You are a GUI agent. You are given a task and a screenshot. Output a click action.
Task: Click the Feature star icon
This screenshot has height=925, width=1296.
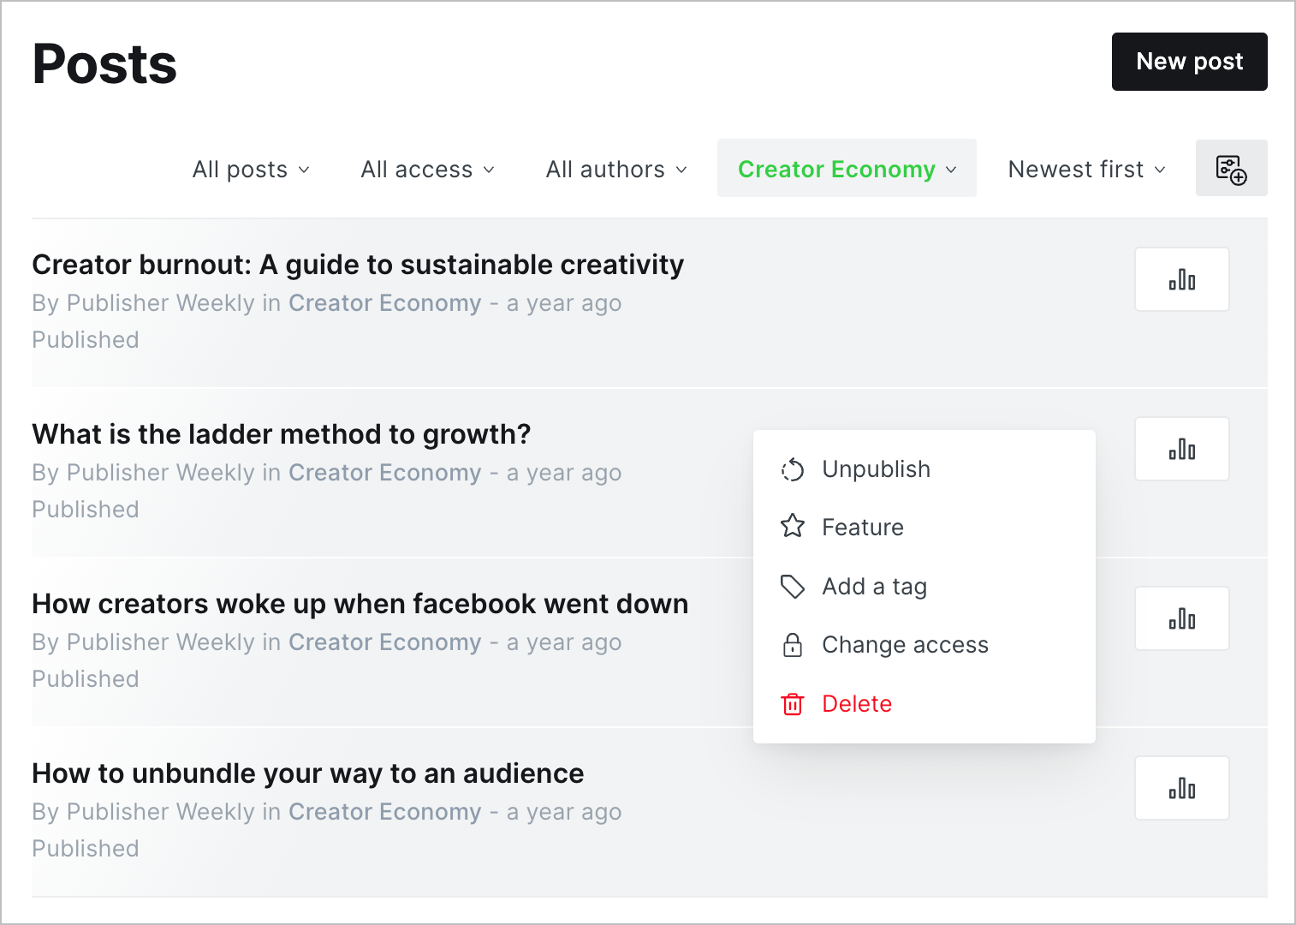coord(793,527)
